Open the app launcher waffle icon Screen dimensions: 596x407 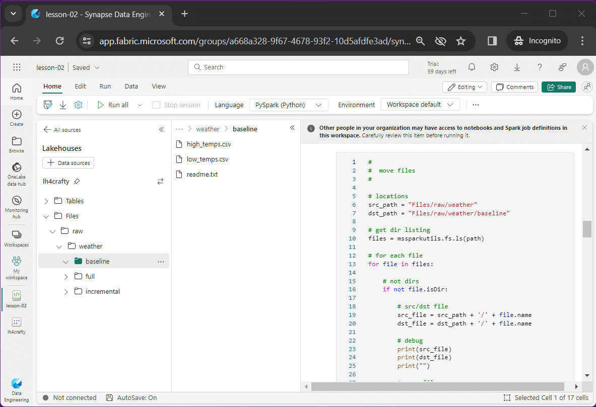pos(17,67)
